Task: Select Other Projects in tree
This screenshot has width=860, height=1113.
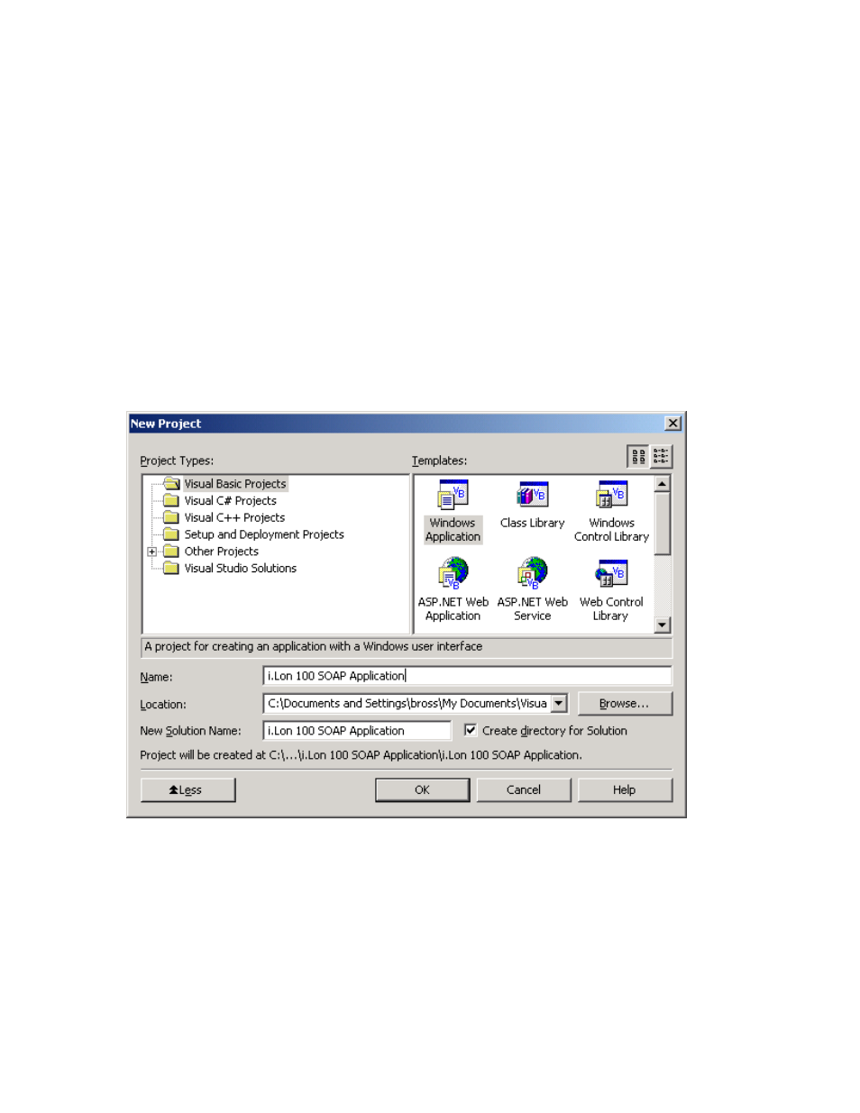Action: (222, 552)
